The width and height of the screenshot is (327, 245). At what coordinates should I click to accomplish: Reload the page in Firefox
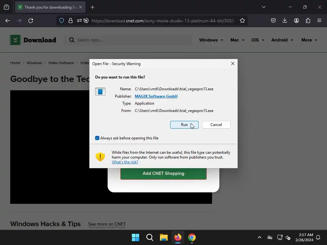click(31, 21)
